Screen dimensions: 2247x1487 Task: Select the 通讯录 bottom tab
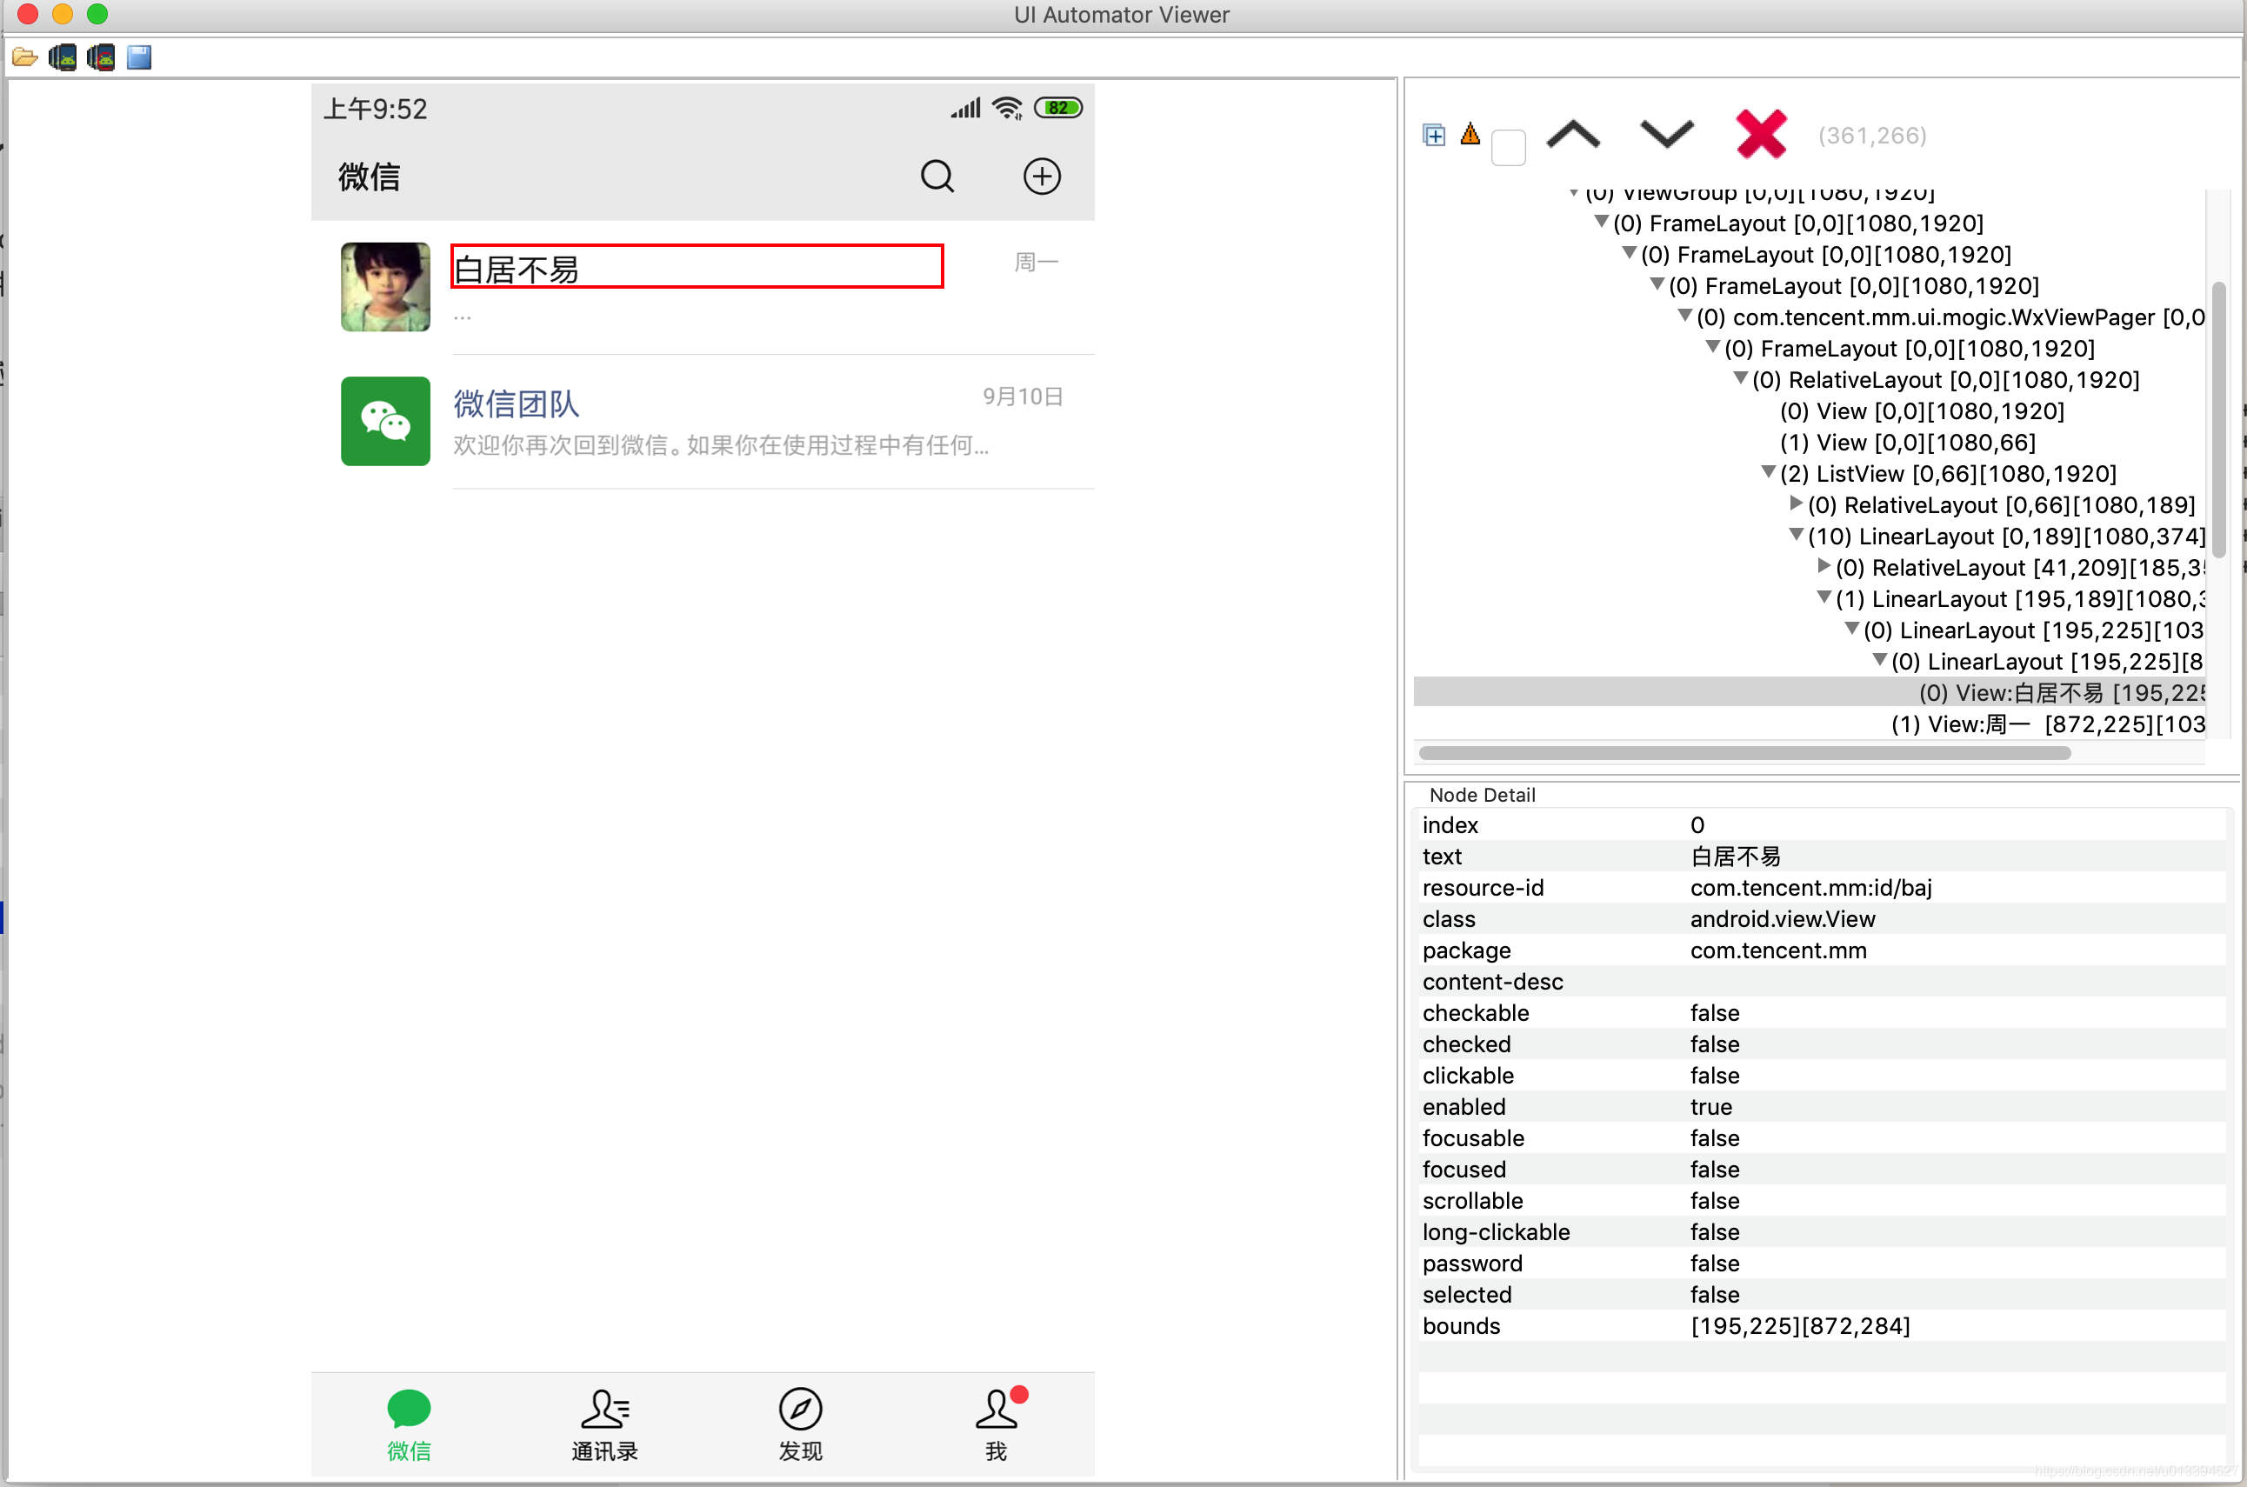pos(605,1425)
